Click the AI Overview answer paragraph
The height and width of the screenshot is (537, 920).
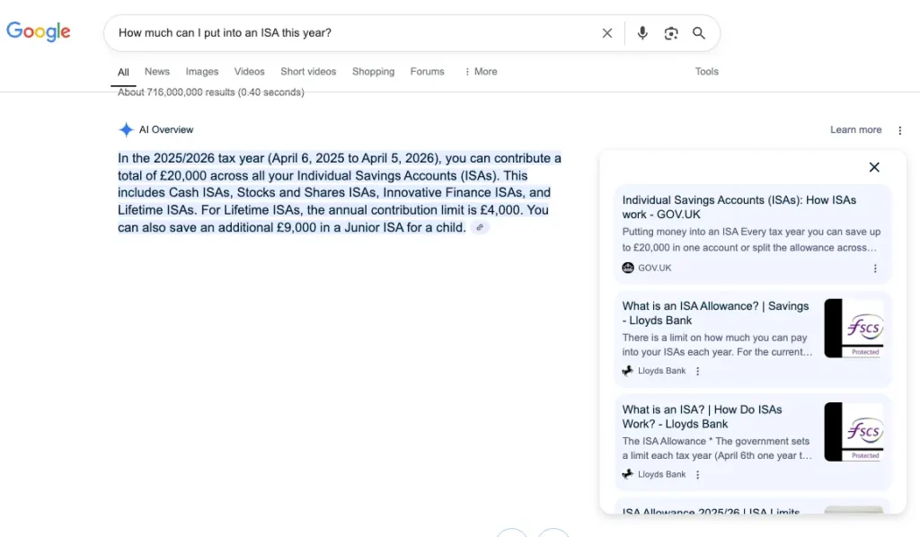(339, 193)
